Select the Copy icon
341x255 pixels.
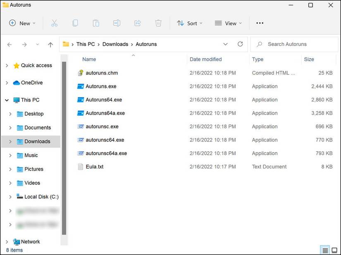pyautogui.click(x=75, y=23)
